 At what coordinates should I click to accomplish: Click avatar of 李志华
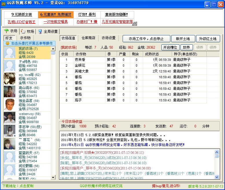coord(10,131)
